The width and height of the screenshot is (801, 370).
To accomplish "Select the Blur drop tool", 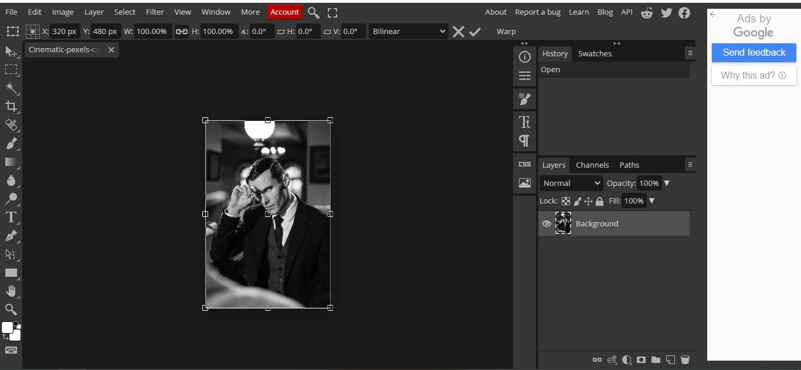I will pyautogui.click(x=11, y=180).
